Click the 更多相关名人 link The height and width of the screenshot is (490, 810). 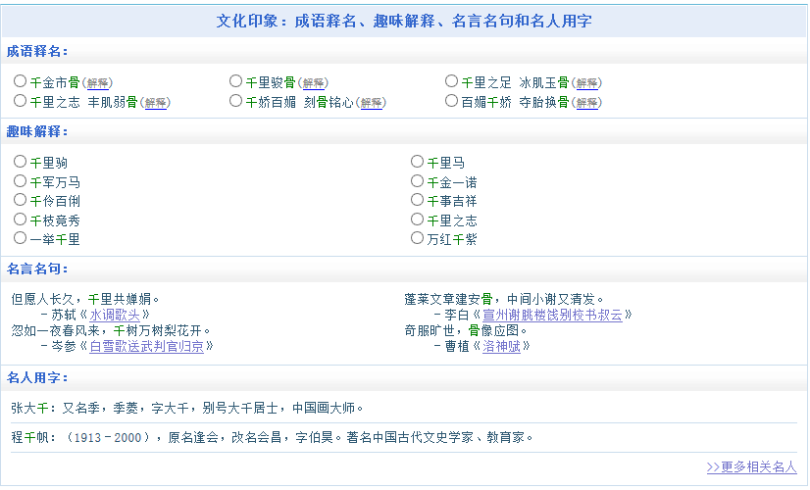coord(751,467)
